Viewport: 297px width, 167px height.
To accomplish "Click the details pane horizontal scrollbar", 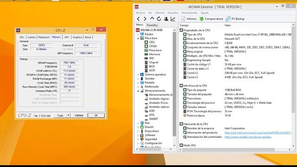I will click(x=228, y=149).
